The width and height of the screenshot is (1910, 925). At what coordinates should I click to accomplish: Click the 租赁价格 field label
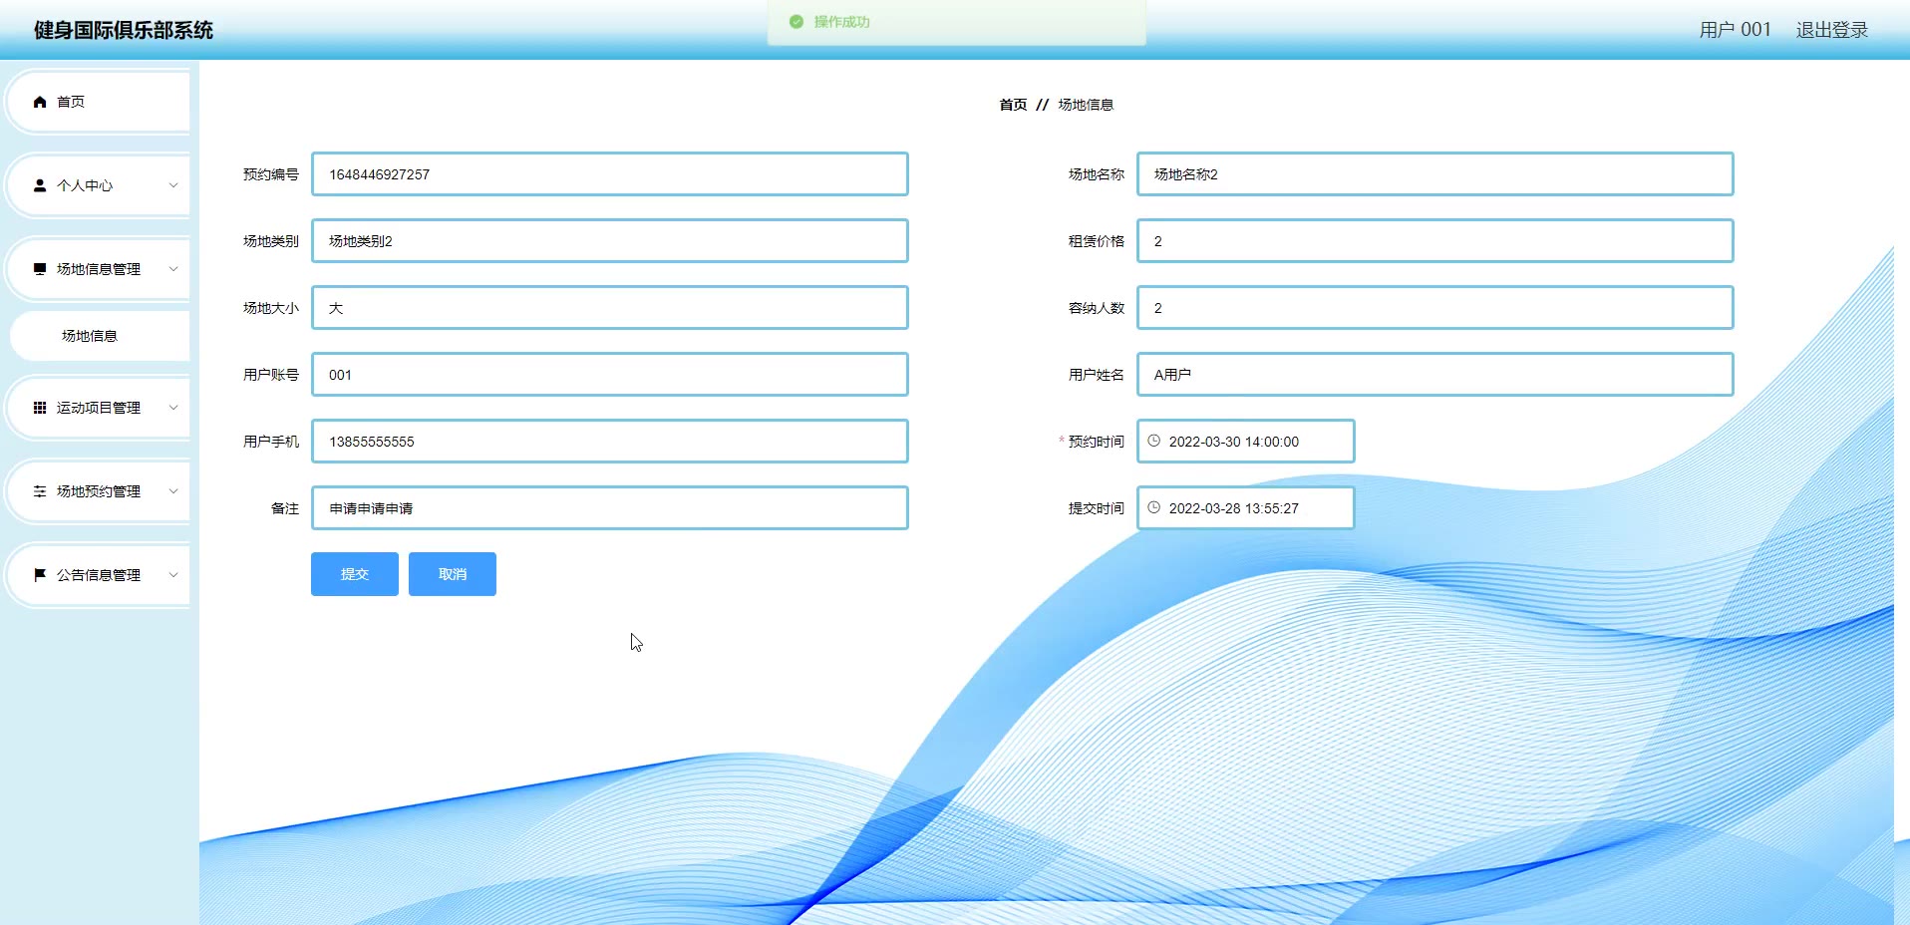click(x=1097, y=241)
